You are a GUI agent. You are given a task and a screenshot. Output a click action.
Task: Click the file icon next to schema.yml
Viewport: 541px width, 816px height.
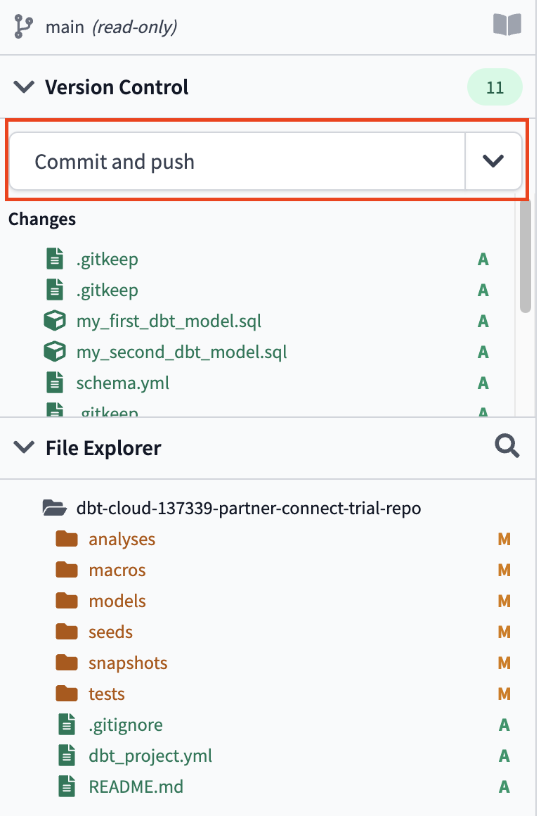point(55,382)
